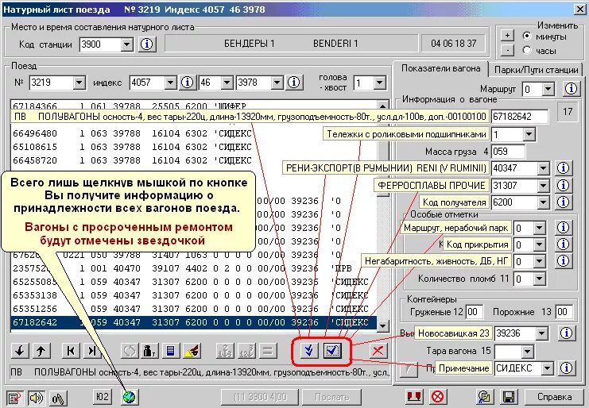The image size is (589, 408).
Task: Click the double blue checkmark icon
Action: 308,351
